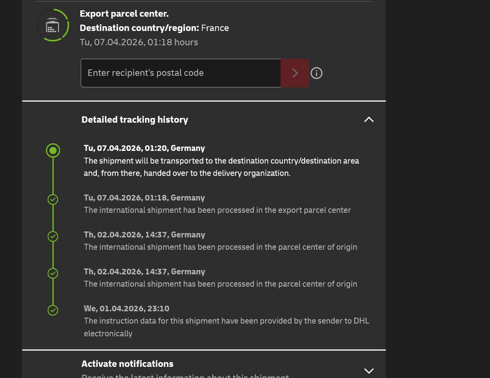Click the 'instruction data for this shipment' description

click(227, 327)
